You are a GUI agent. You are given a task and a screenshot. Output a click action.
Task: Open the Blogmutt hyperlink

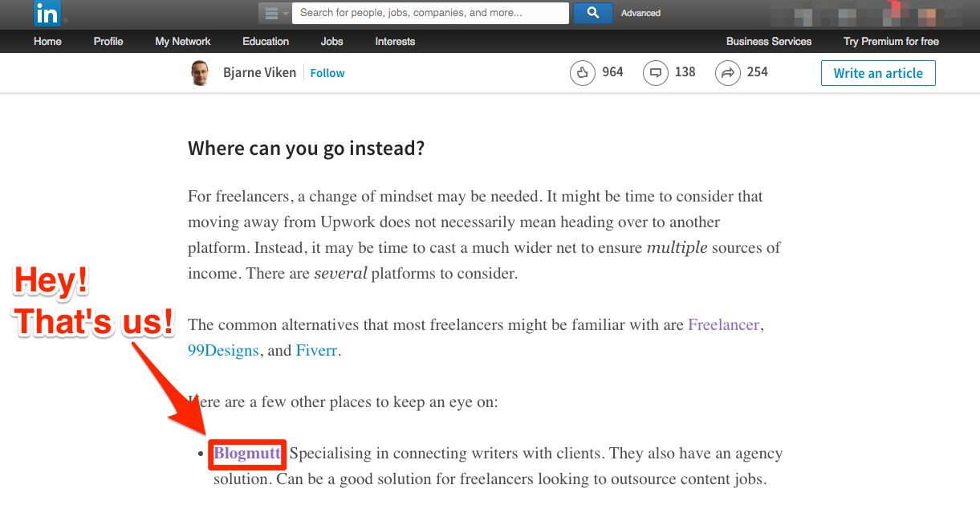pos(247,454)
